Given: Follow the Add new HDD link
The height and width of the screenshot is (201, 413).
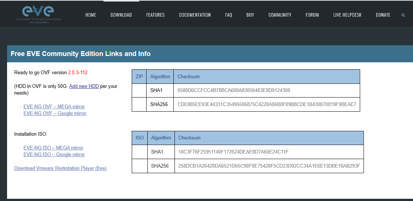Looking at the screenshot, I should (84, 86).
